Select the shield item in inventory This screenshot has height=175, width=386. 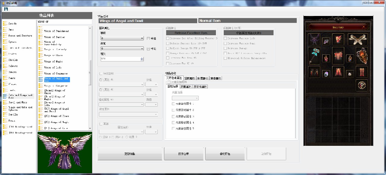pyautogui.click(x=362, y=56)
